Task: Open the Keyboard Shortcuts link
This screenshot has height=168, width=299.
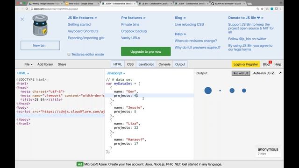Action: (83, 31)
